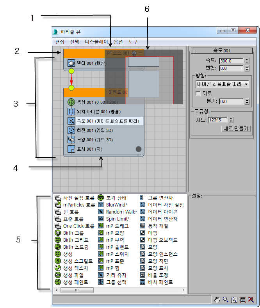Open the 편집 menu
This screenshot has height=308, width=260.
60,42
